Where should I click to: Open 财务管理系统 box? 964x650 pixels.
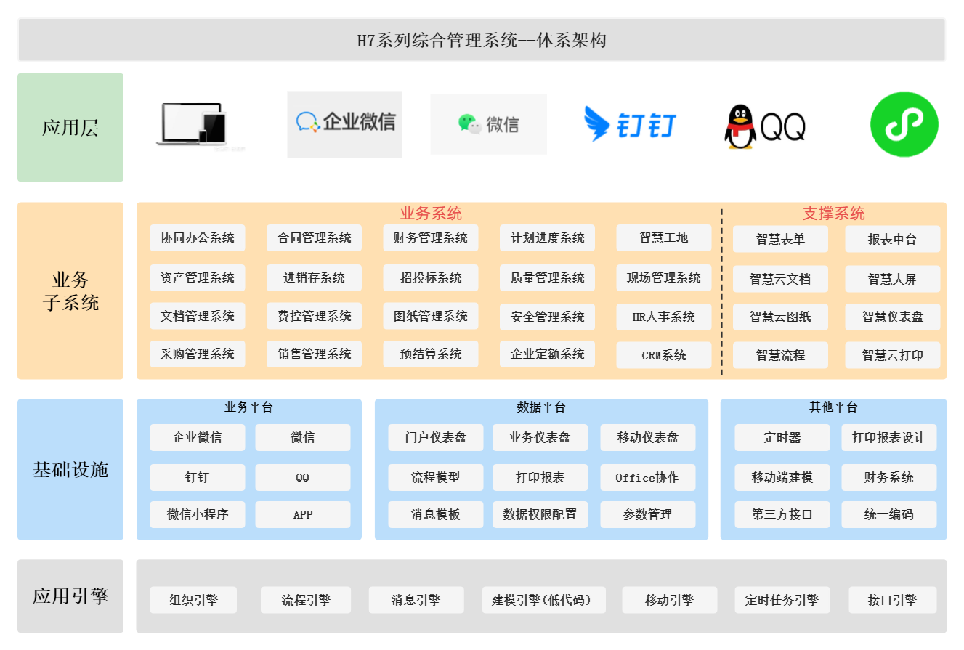(431, 238)
